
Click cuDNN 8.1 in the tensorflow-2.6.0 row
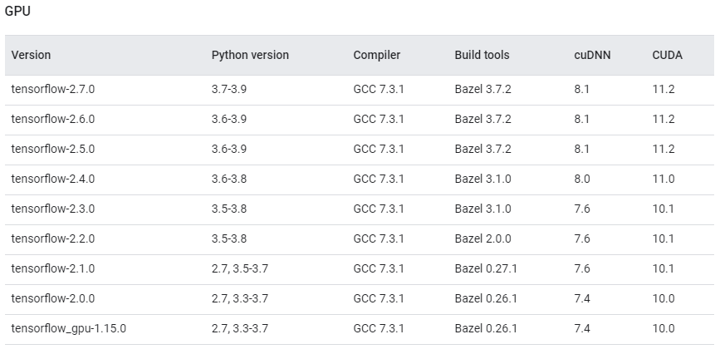582,119
